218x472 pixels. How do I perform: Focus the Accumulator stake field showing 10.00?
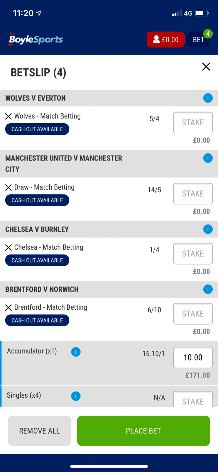point(193,357)
